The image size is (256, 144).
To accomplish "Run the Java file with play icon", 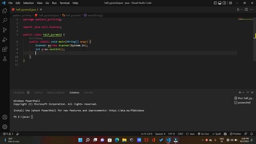I will coord(238,10).
